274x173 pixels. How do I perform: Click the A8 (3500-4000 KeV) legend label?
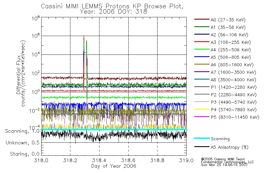233,80
